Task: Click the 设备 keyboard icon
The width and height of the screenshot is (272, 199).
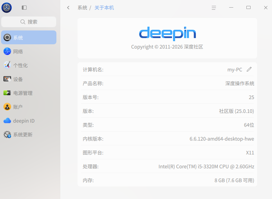Action: coord(7,79)
